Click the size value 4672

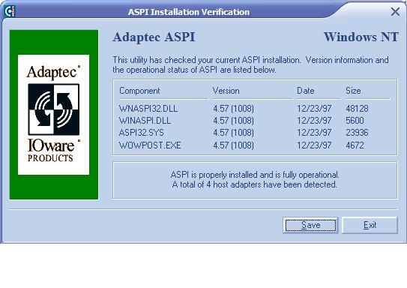[355, 145]
